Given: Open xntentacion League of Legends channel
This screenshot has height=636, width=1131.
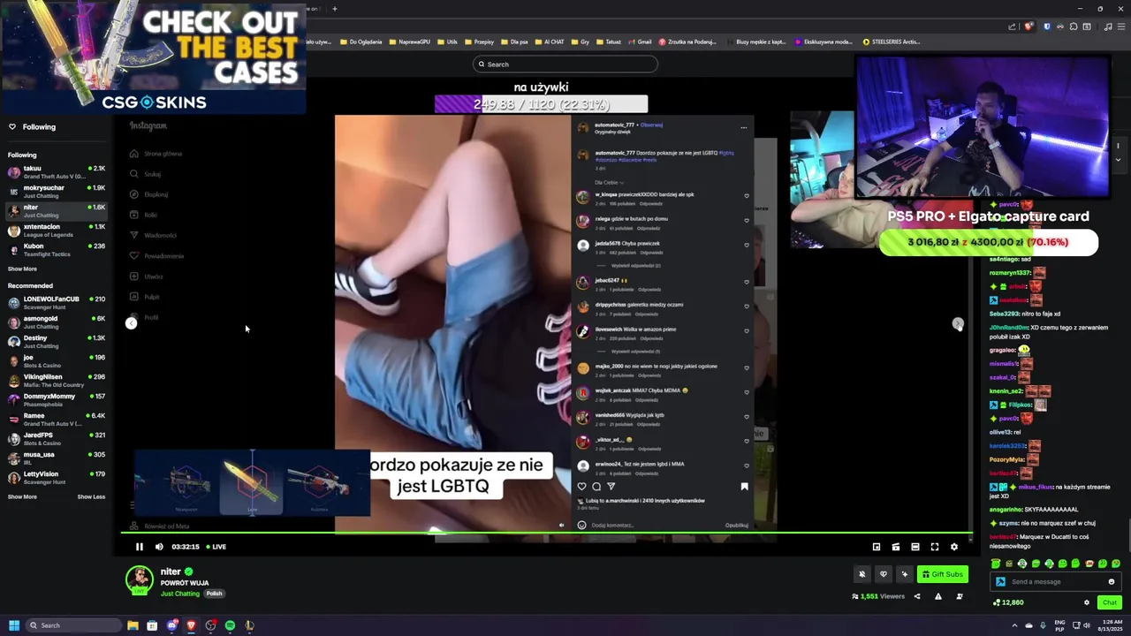Looking at the screenshot, I should pos(57,230).
